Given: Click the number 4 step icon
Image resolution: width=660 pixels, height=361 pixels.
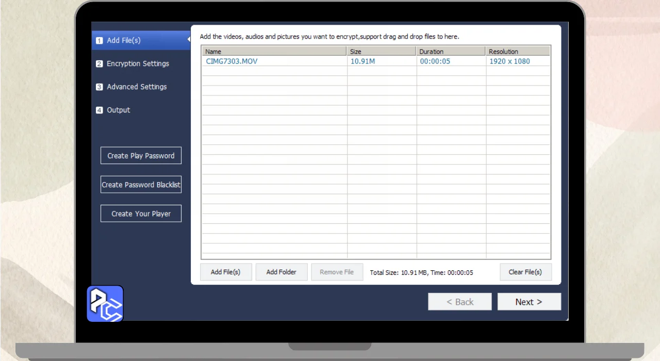Looking at the screenshot, I should 99,110.
